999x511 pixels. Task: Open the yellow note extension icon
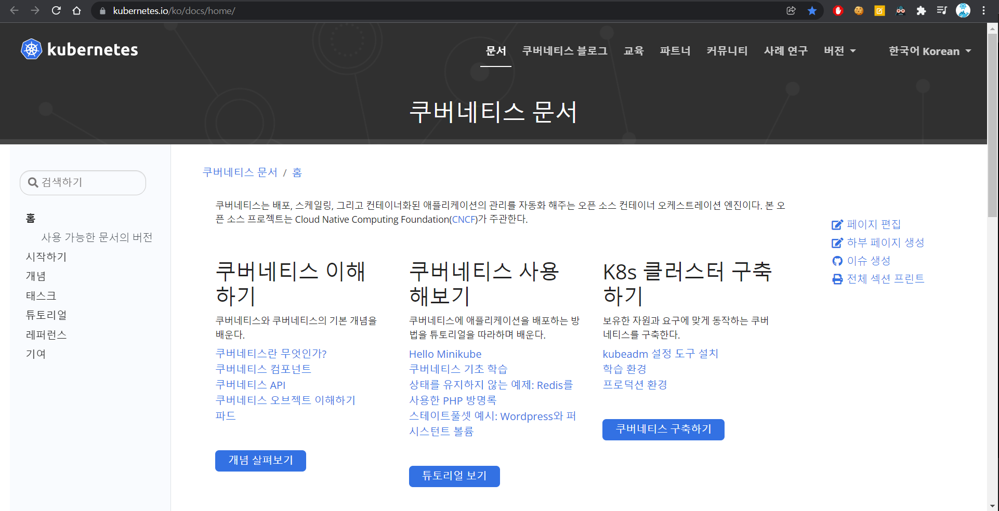[x=879, y=10]
